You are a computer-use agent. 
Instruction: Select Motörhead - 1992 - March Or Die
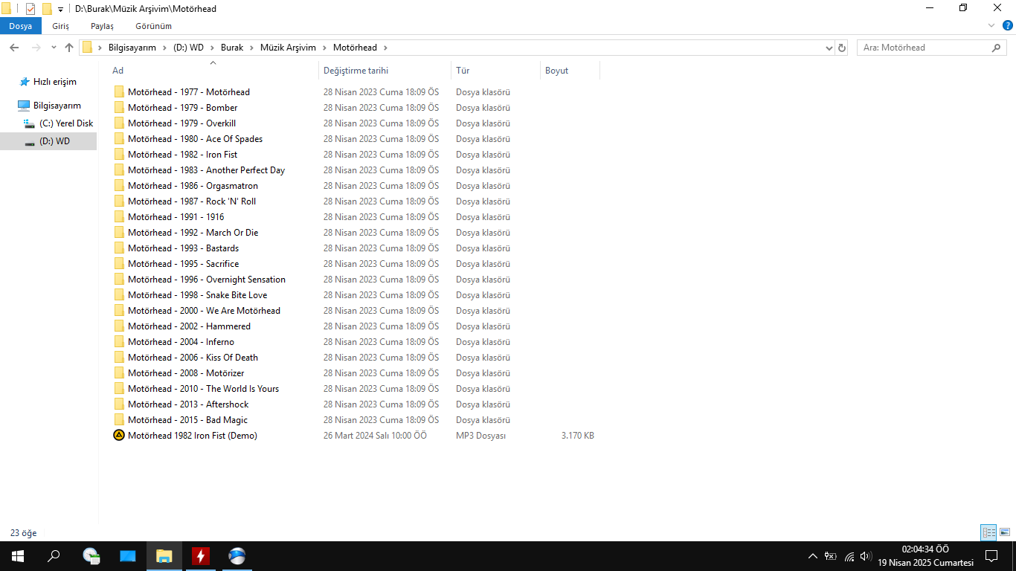coord(193,233)
